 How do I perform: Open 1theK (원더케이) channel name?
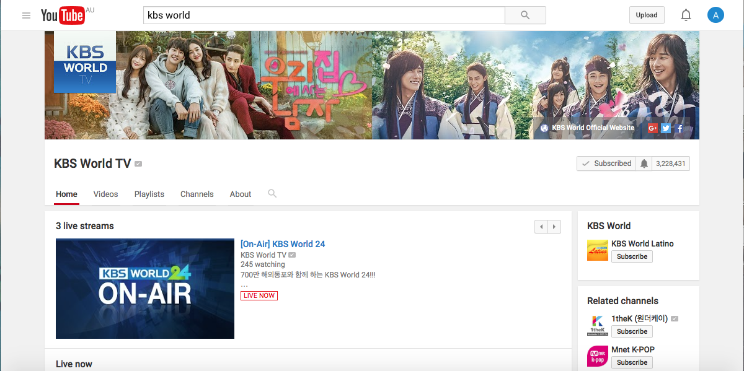click(x=640, y=318)
